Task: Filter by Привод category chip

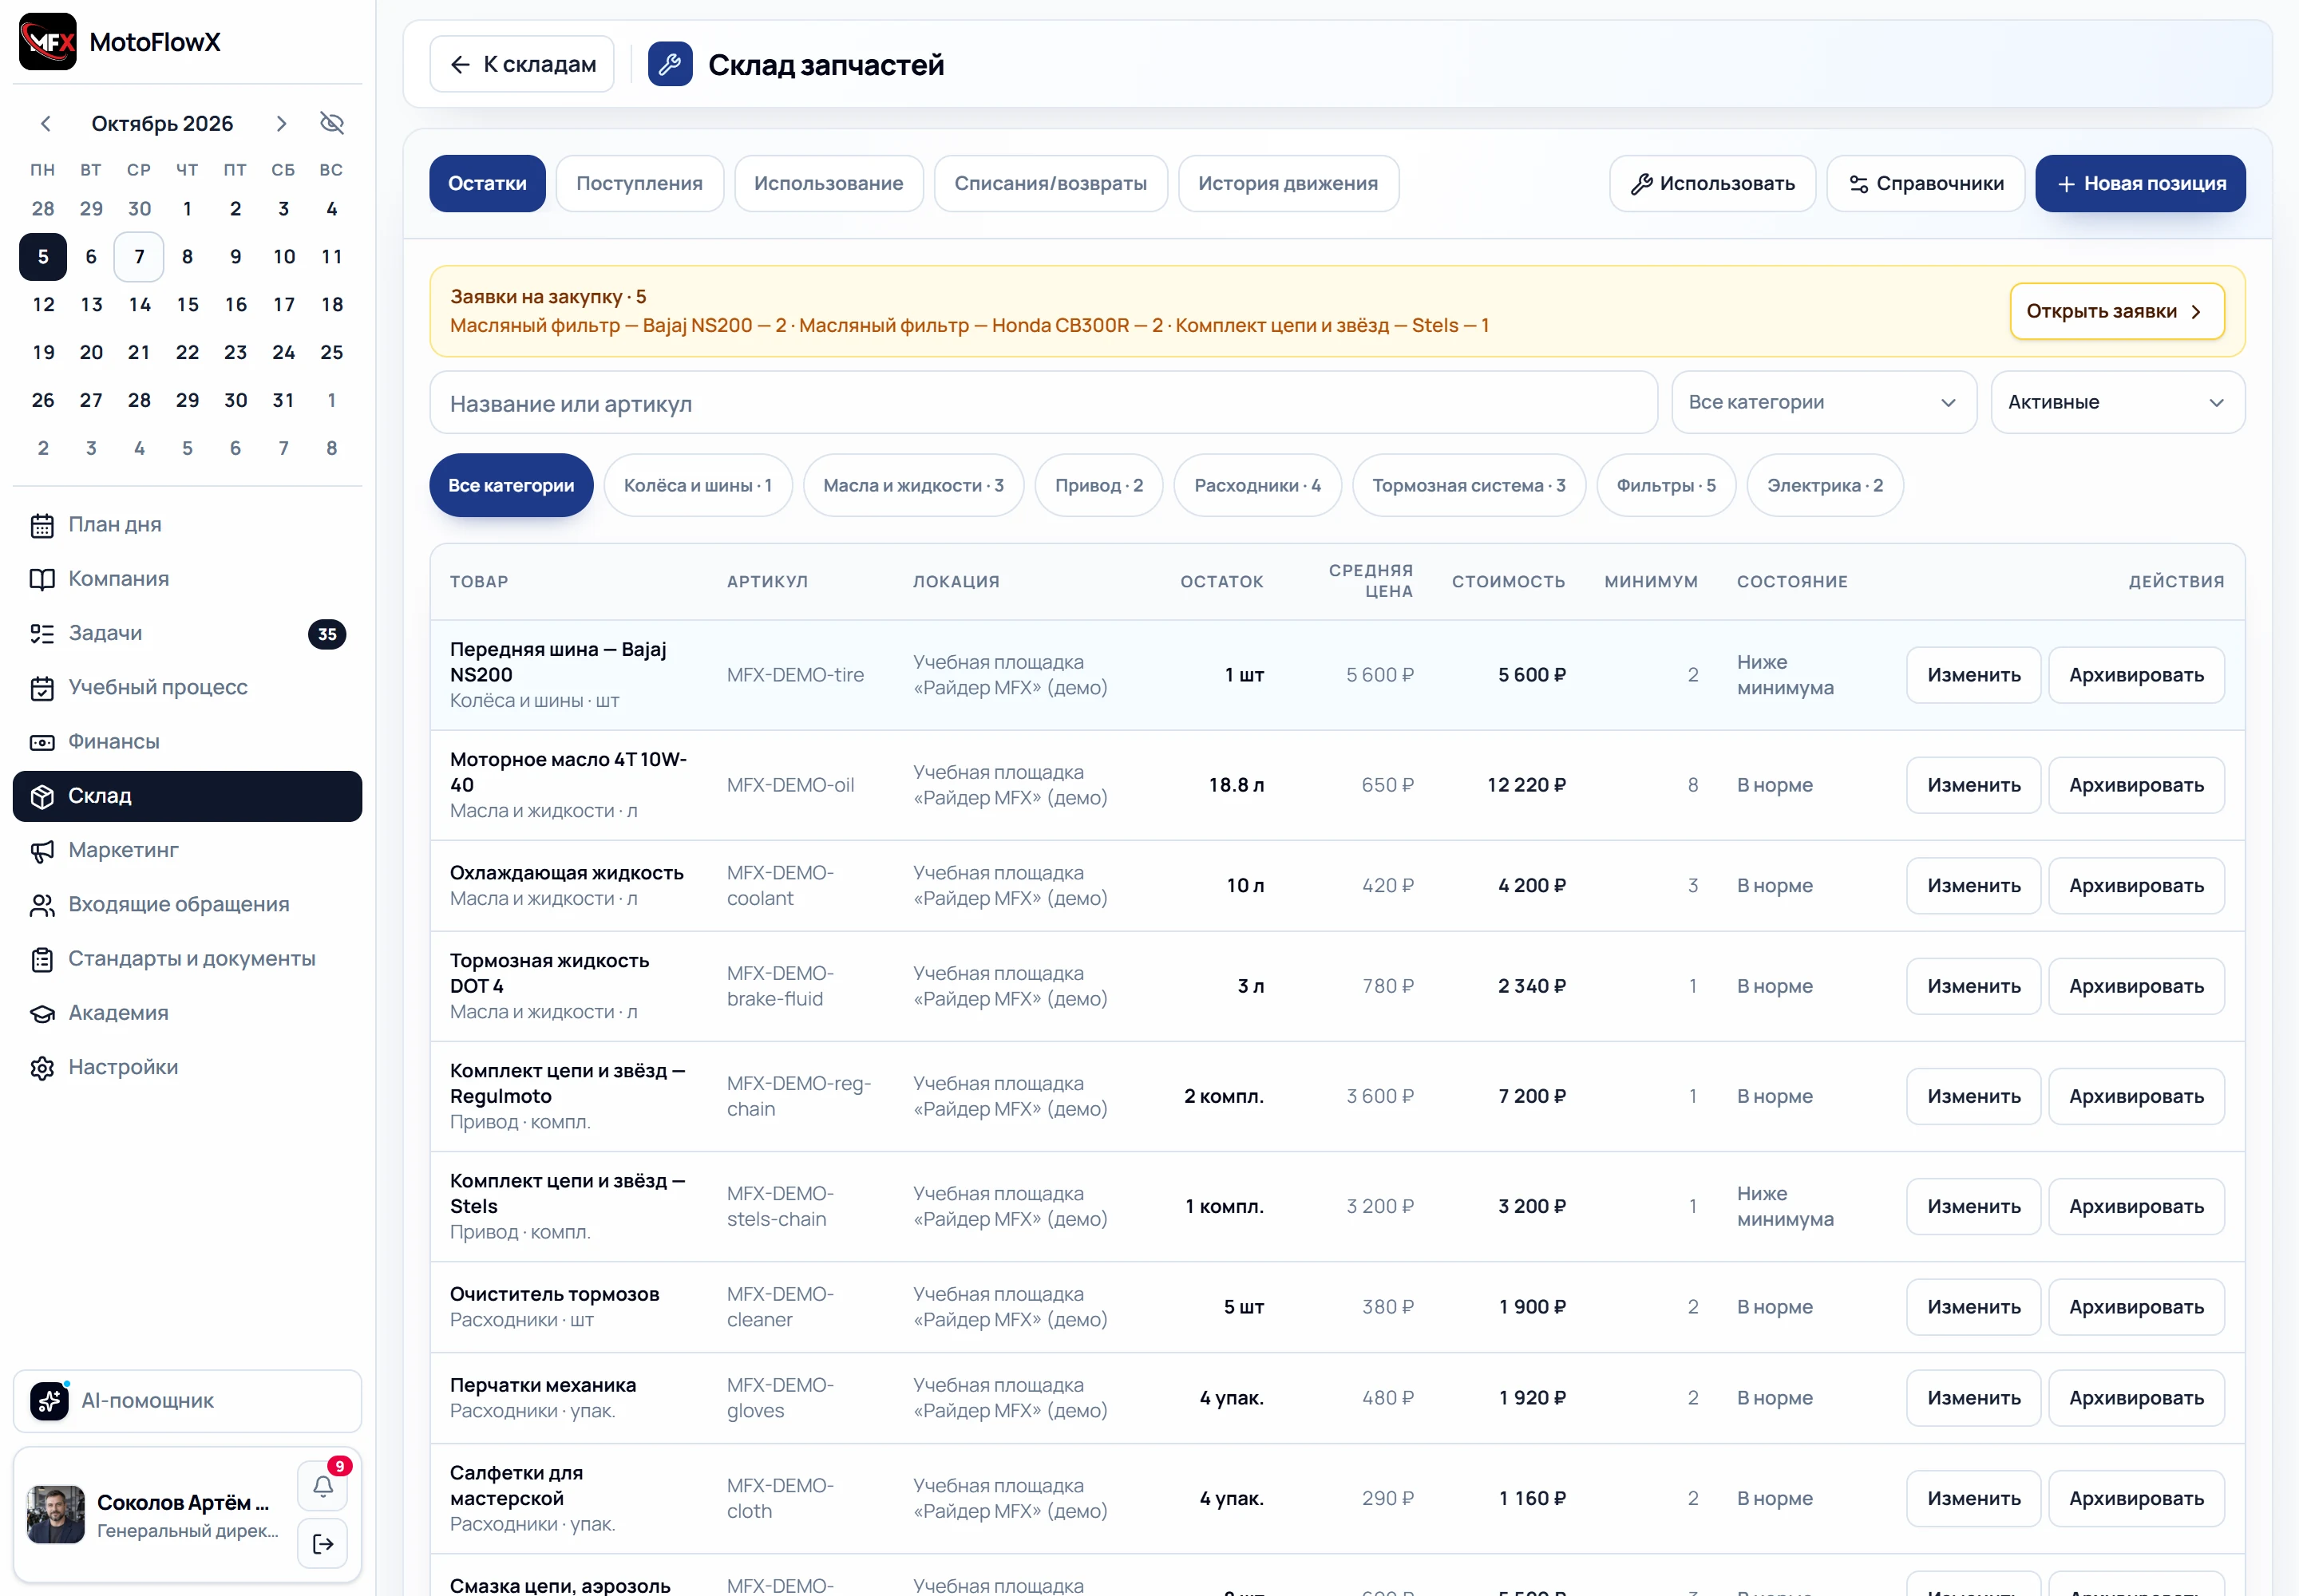Action: (1098, 485)
